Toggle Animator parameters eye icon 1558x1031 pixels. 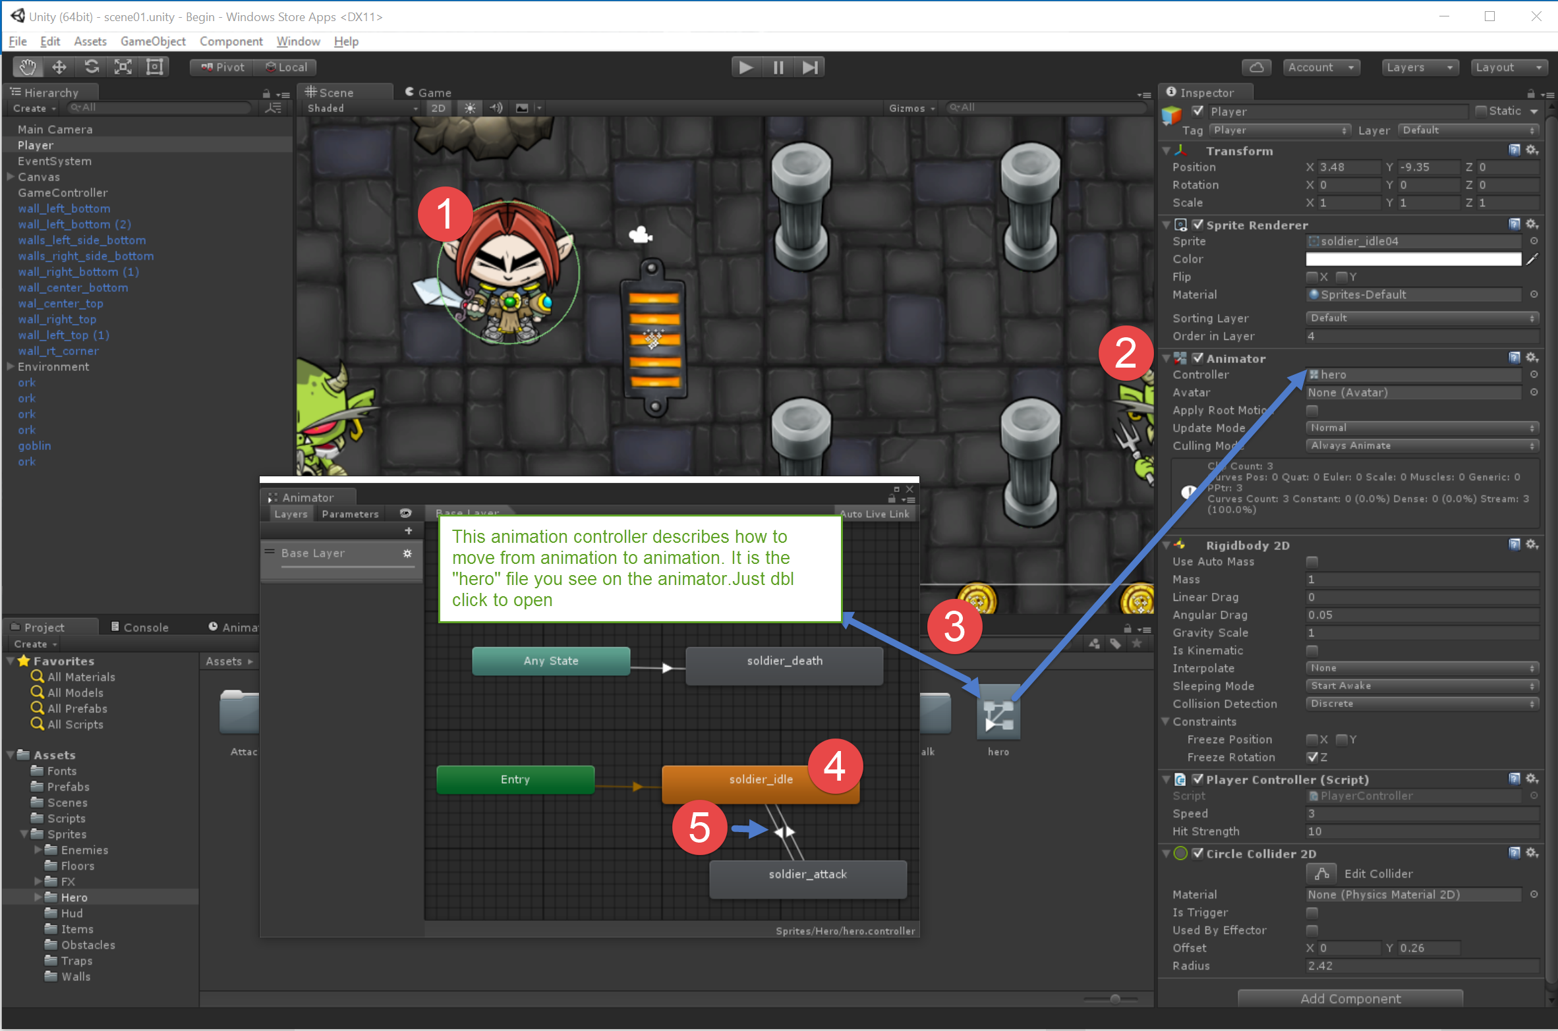[405, 514]
